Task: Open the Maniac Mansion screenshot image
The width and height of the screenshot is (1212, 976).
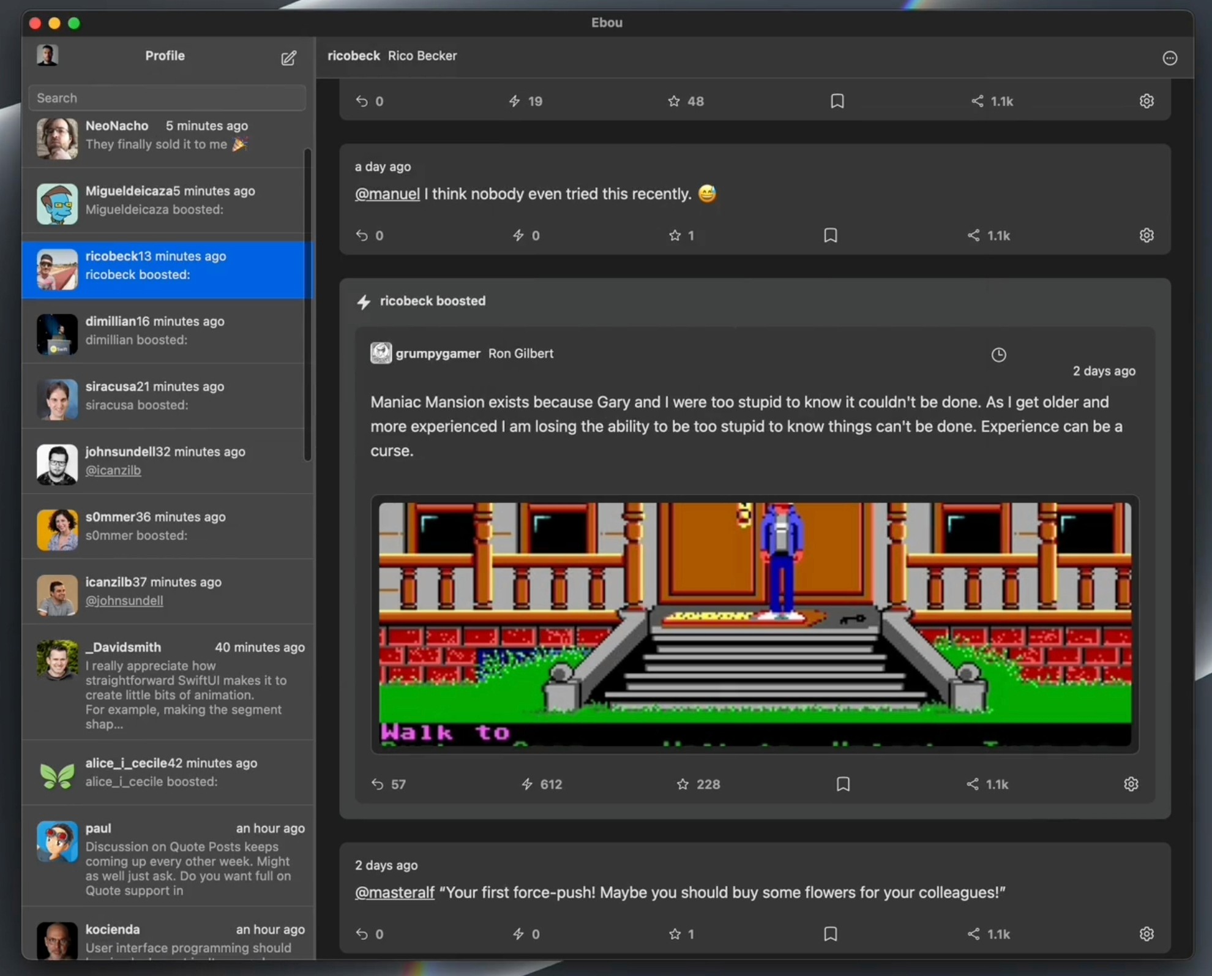Action: point(755,623)
